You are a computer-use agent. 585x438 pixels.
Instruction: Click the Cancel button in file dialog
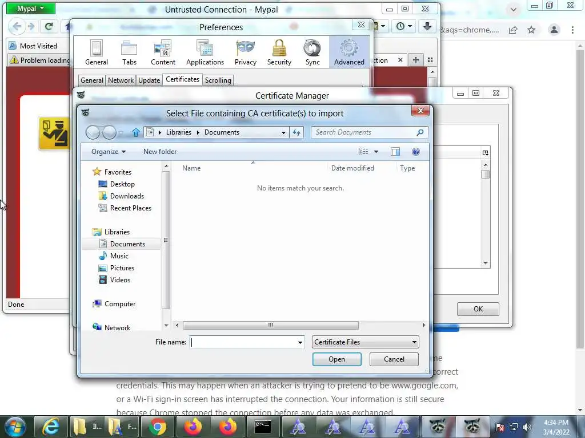[394, 359]
